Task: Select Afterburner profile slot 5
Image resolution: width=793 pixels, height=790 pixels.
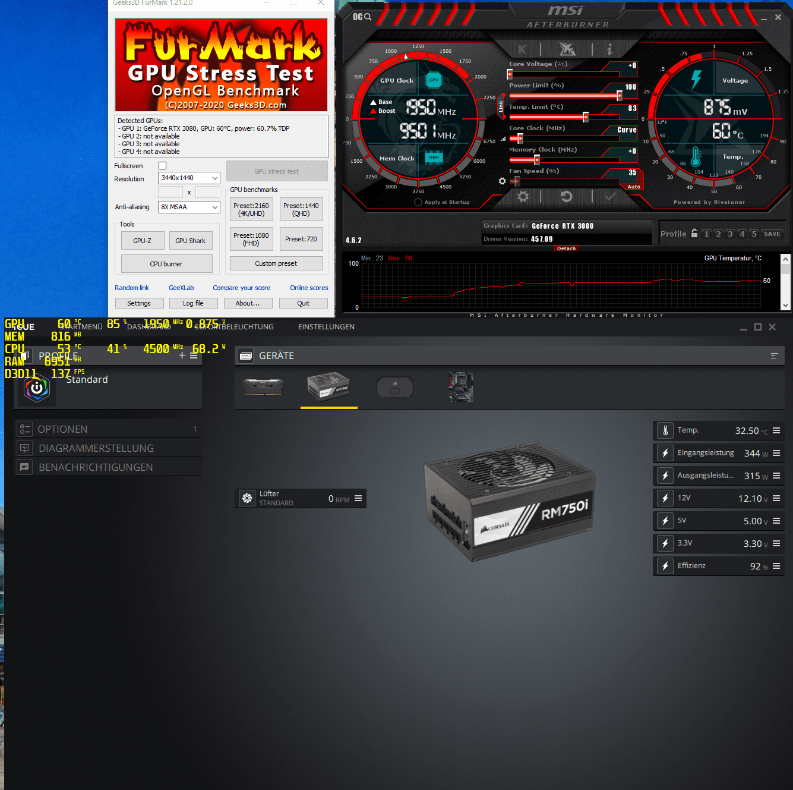Action: (754, 234)
